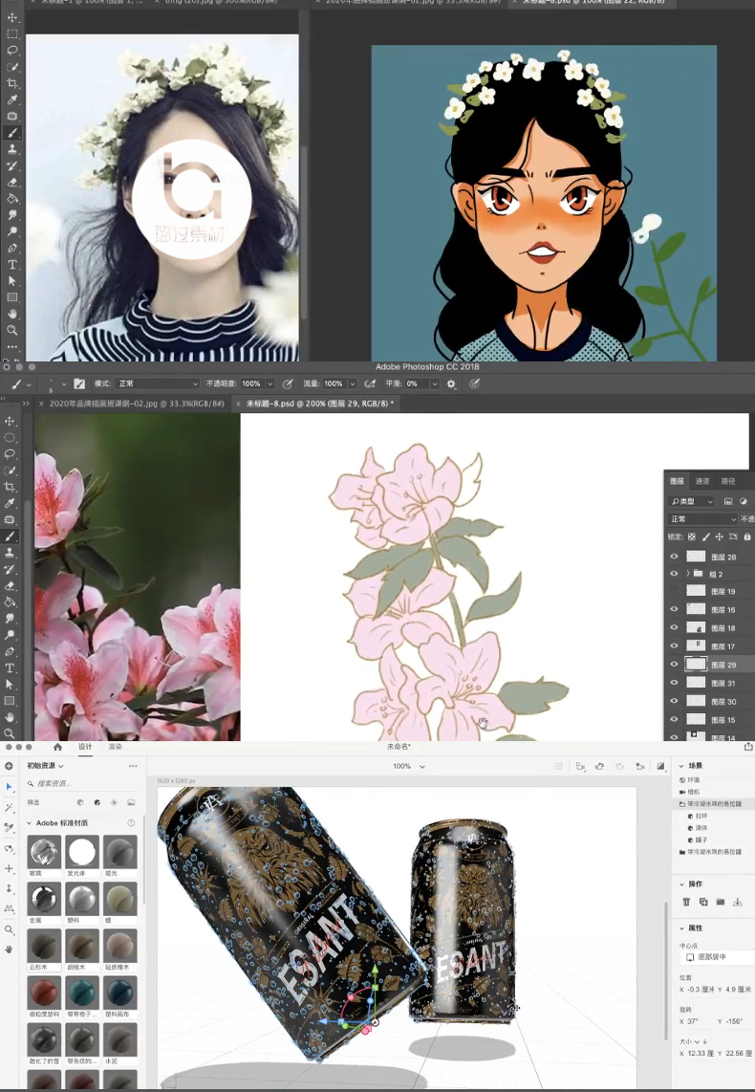755x1092 pixels.
Task: Open the 流量 100% dropdown arrow
Action: point(352,383)
